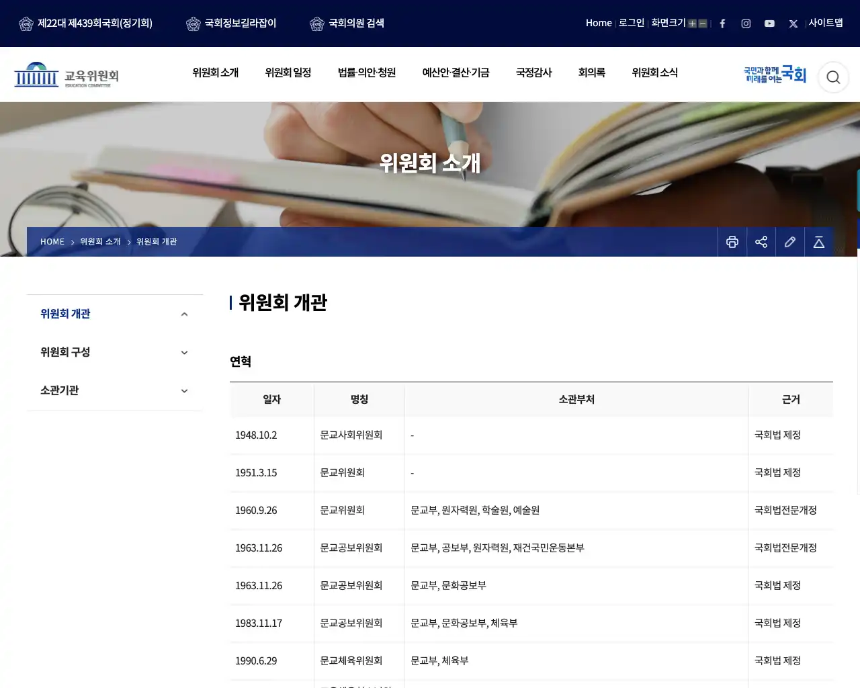This screenshot has height=688, width=860.
Task: Click the 교육위원회 logo
Action: point(67,75)
